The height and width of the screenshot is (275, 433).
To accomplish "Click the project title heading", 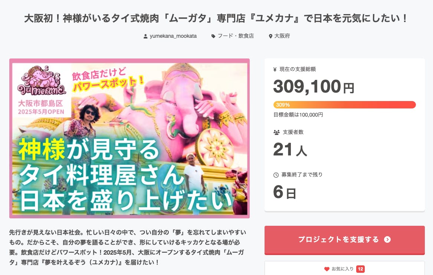I will pyautogui.click(x=216, y=19).
